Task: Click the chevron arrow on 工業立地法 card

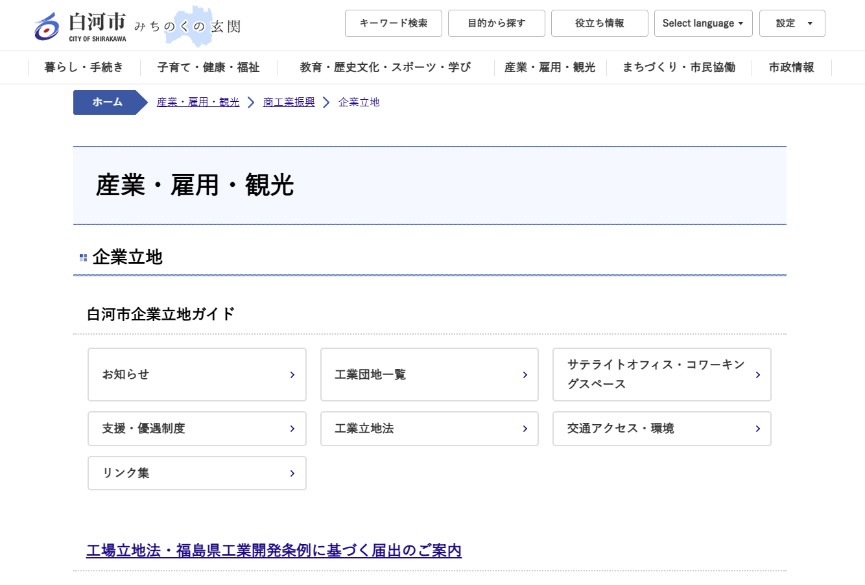Action: pyautogui.click(x=525, y=429)
